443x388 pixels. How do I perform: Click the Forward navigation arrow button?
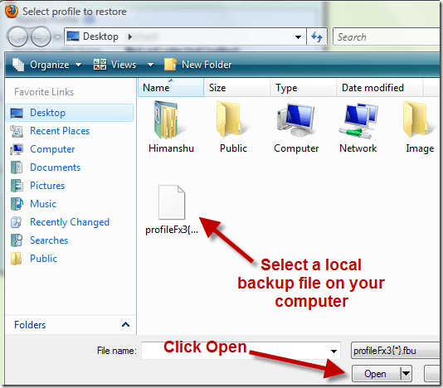41,36
